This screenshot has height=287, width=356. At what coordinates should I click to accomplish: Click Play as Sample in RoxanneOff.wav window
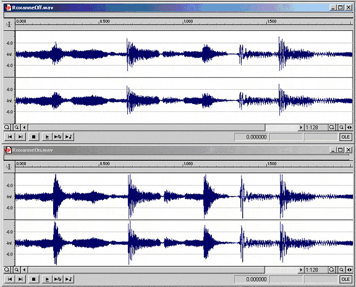[x=69, y=137]
